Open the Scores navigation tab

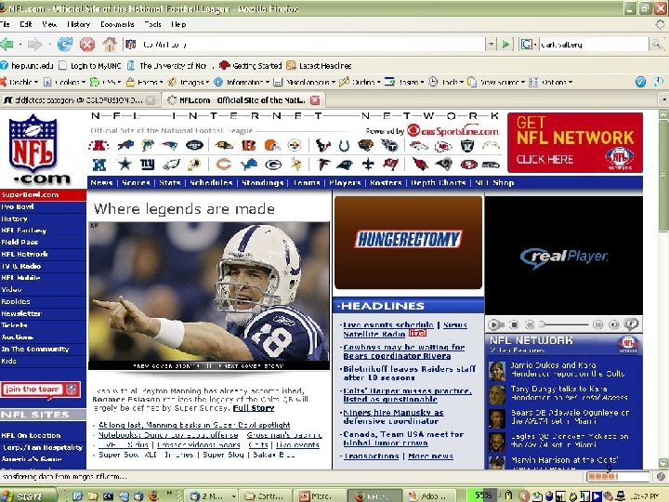(x=136, y=183)
